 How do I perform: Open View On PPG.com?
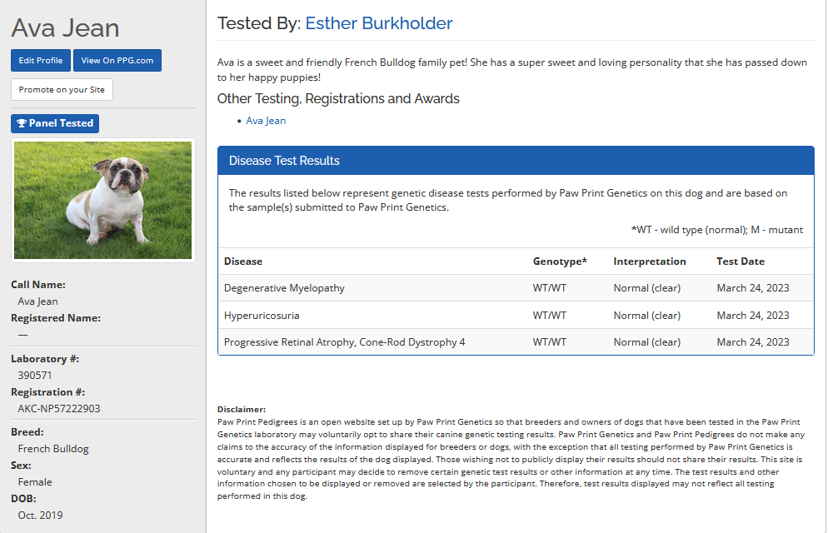pos(117,61)
